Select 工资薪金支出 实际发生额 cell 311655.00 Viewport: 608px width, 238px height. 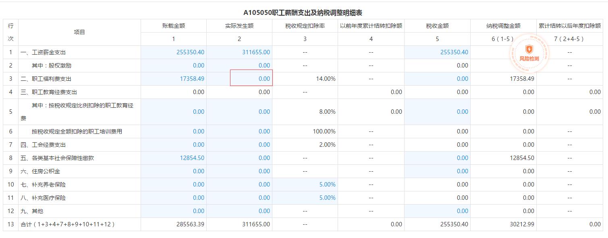coord(239,52)
